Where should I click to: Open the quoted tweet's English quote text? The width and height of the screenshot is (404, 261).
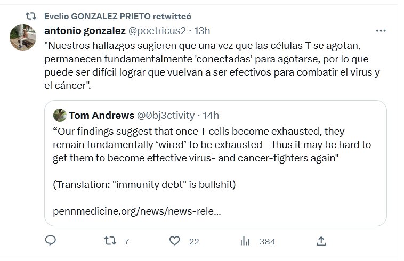click(x=212, y=144)
